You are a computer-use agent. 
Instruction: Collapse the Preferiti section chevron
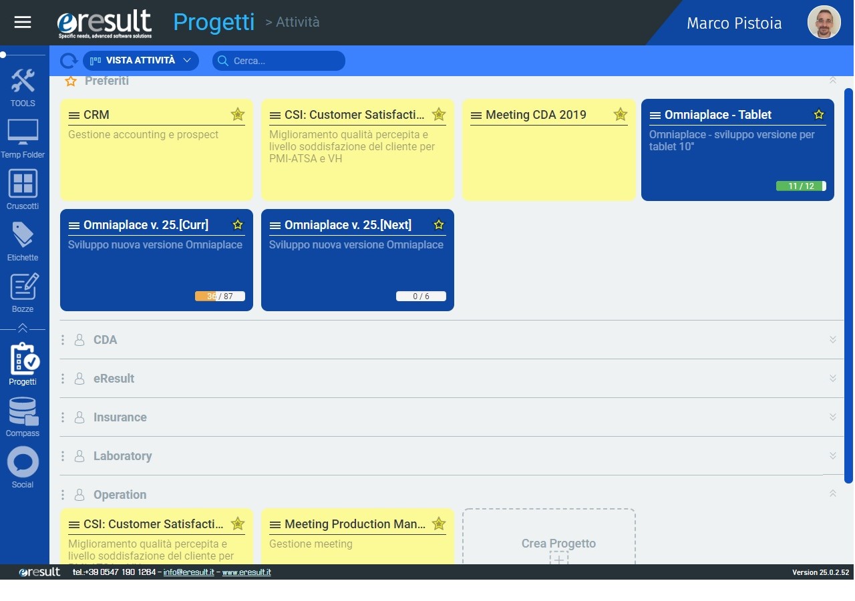[x=833, y=80]
